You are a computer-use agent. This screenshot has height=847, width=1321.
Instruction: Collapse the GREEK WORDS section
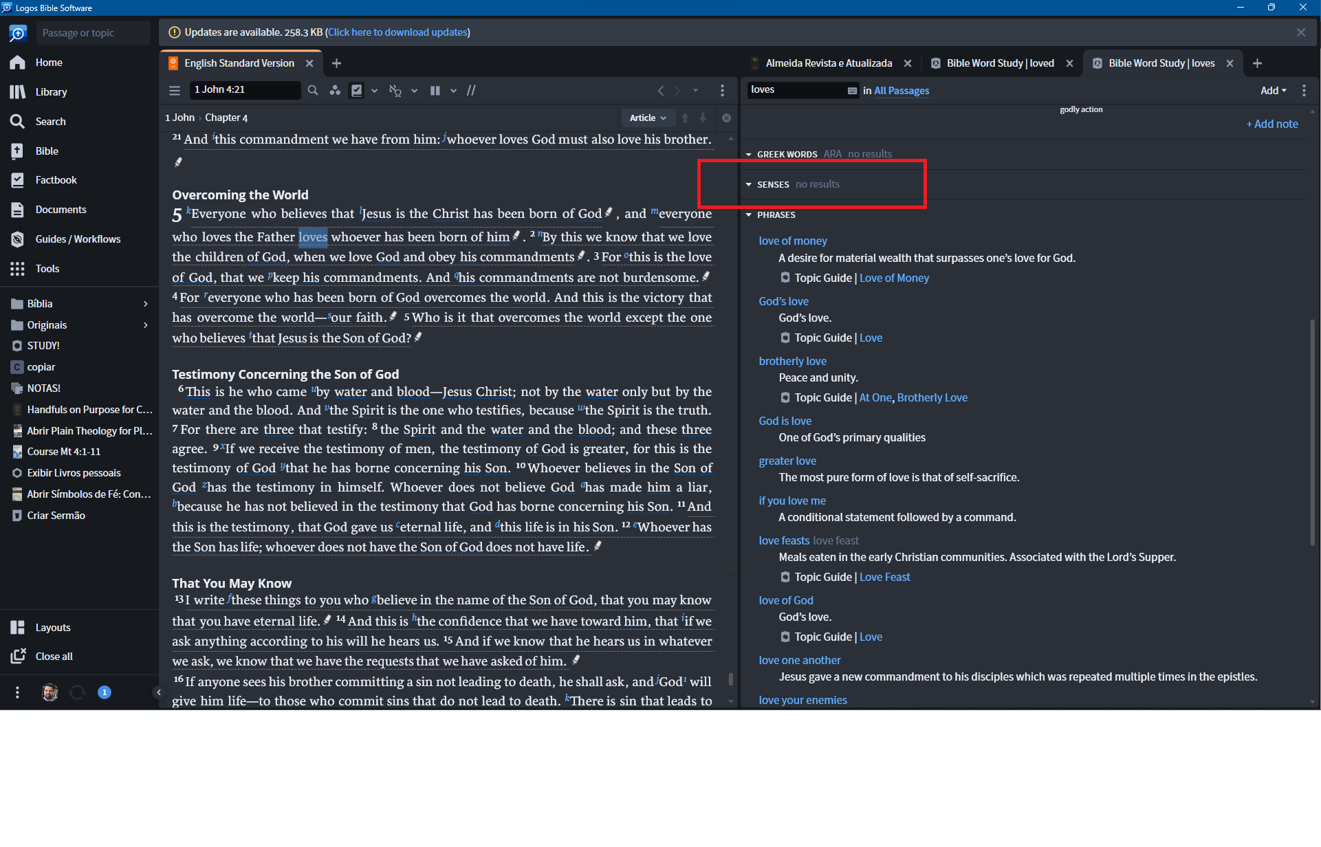[749, 155]
